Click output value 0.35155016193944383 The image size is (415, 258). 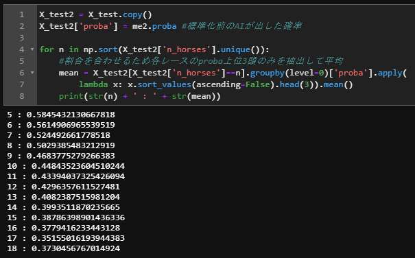click(78, 238)
